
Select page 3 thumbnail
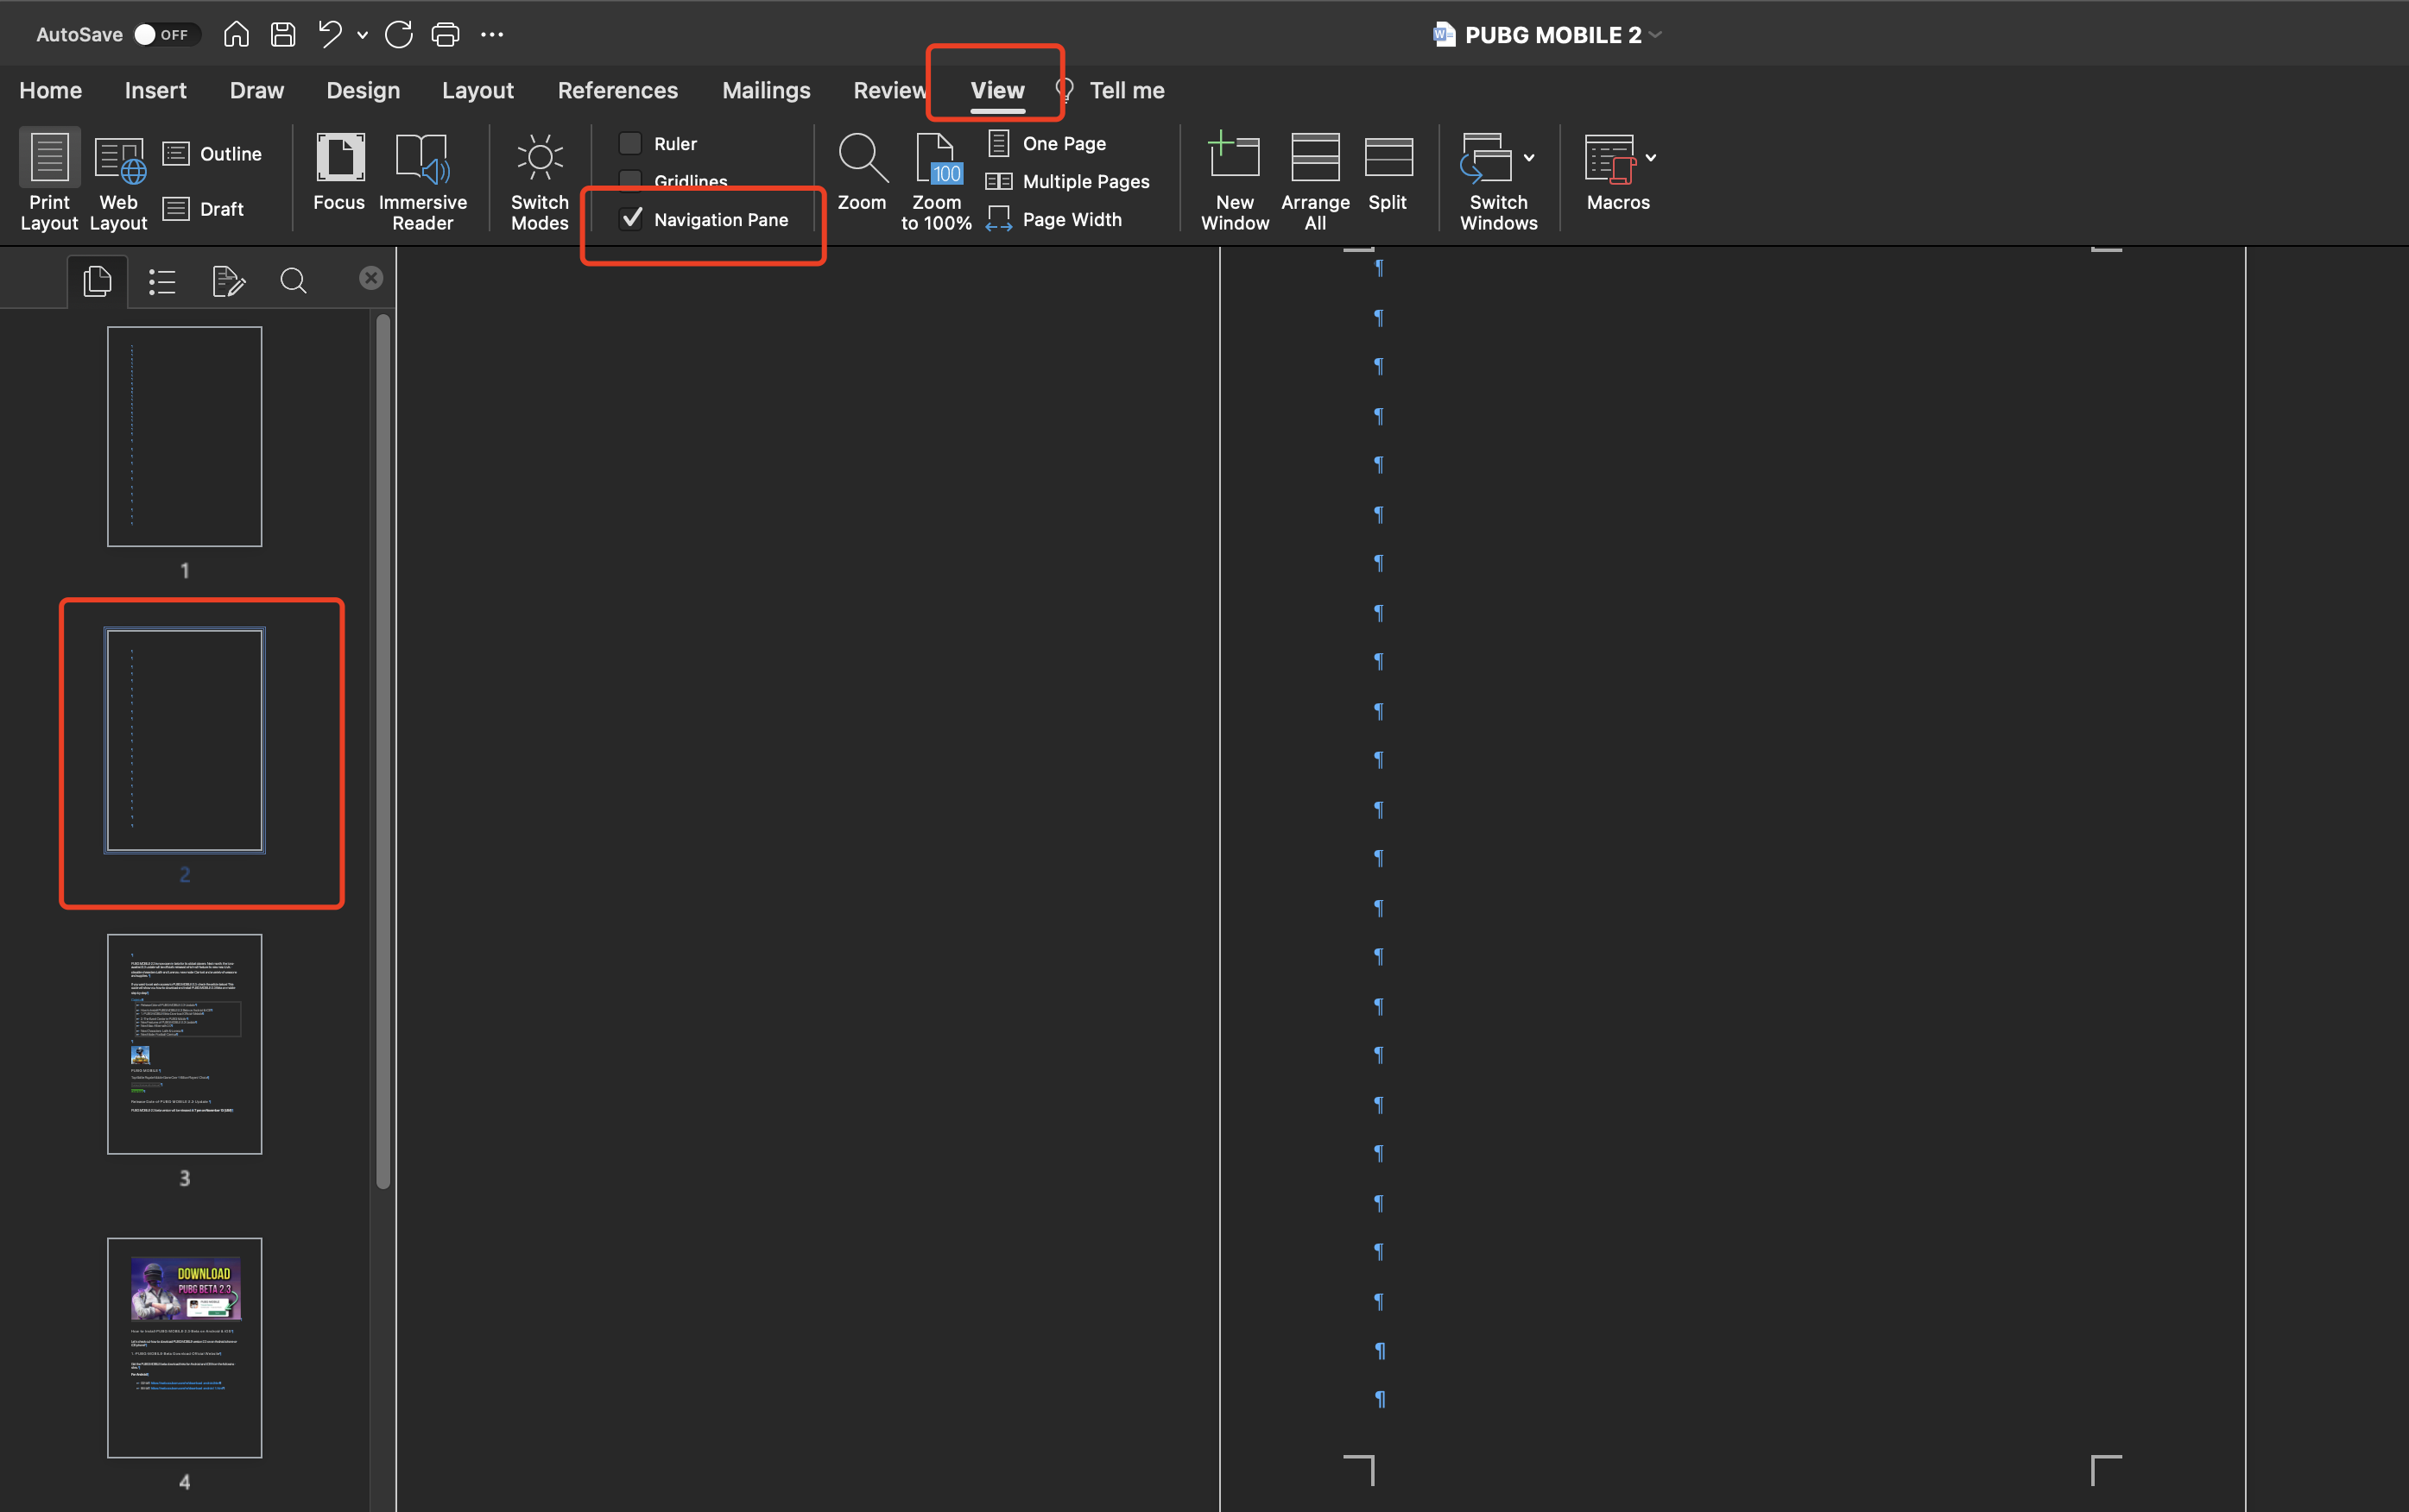coord(185,1043)
